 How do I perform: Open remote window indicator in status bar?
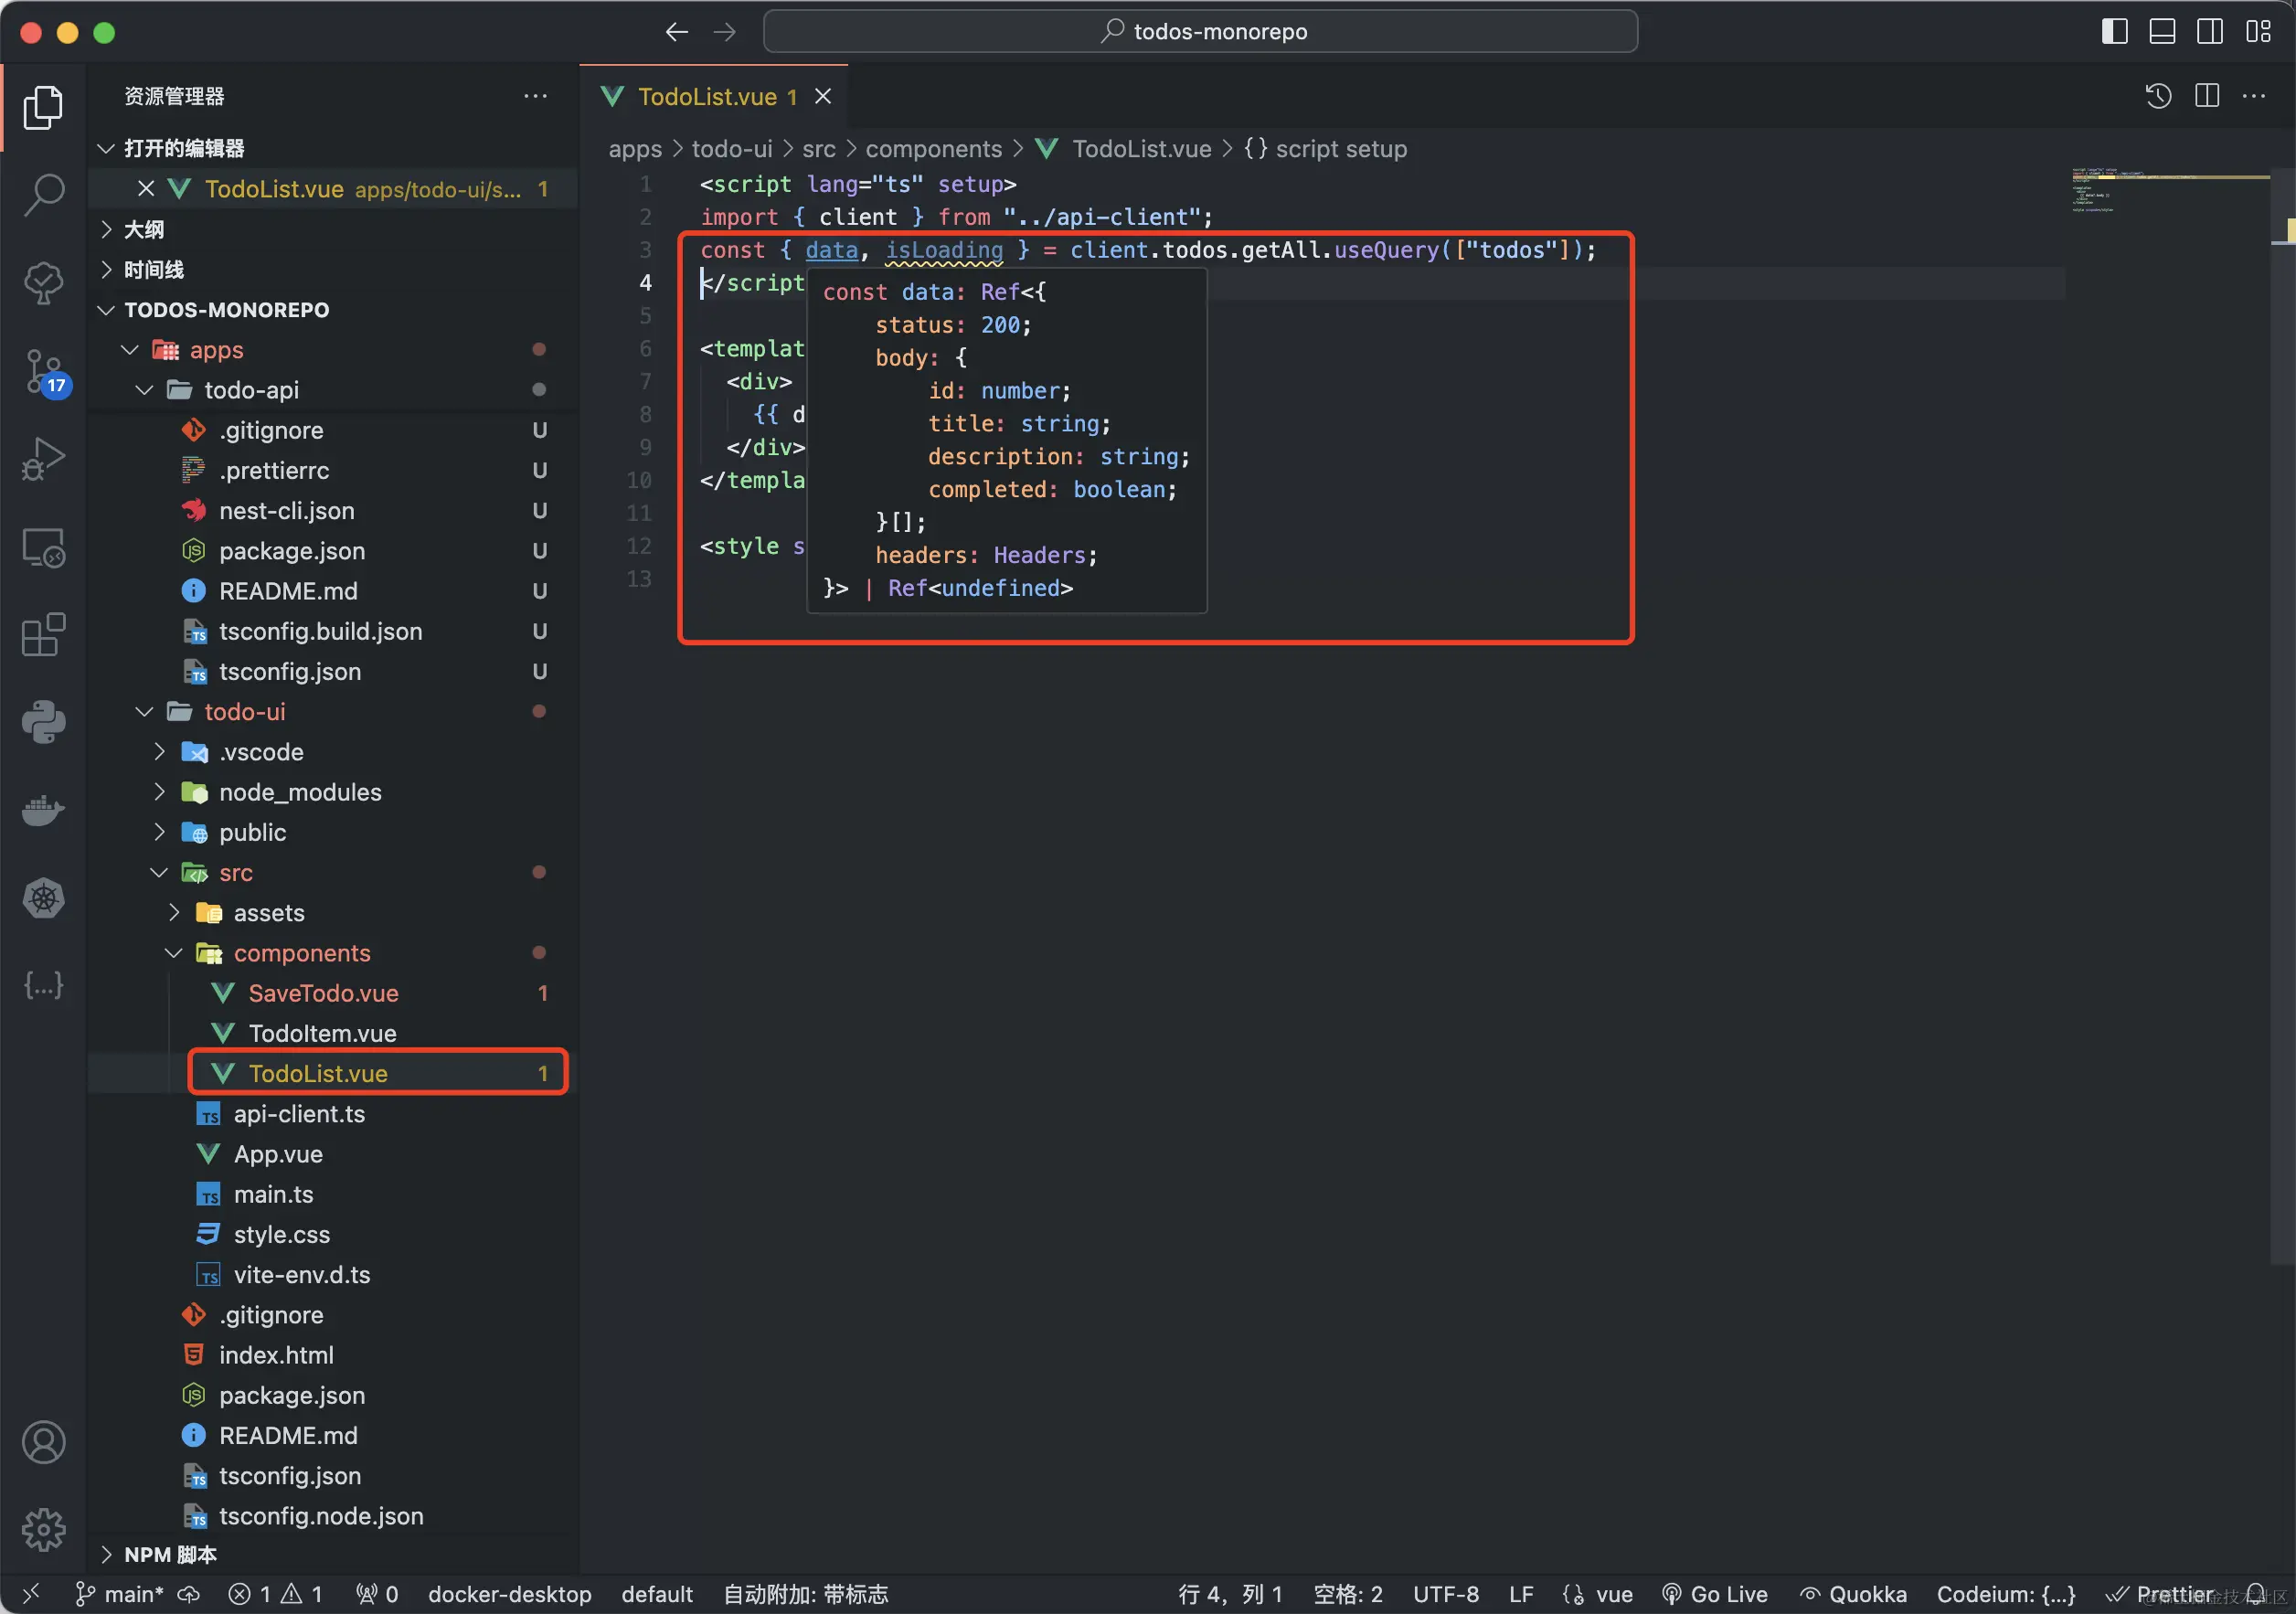(x=31, y=1594)
